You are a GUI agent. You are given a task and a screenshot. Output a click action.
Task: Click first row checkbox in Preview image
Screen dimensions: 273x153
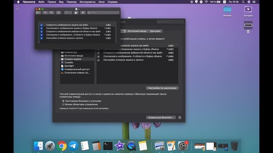(41, 25)
